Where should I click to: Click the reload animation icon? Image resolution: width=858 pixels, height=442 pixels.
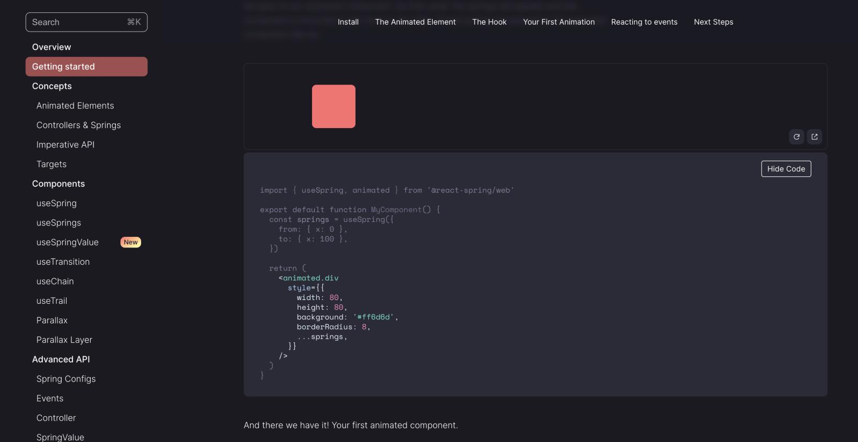click(796, 137)
